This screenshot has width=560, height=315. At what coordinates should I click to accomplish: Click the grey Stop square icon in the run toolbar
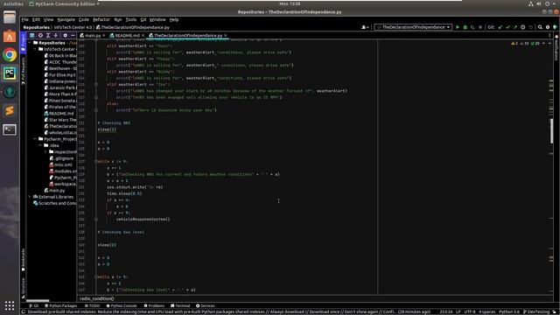point(480,27)
